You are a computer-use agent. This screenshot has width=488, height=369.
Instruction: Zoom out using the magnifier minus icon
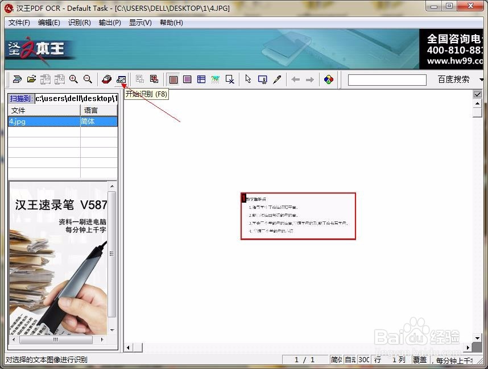(x=88, y=79)
